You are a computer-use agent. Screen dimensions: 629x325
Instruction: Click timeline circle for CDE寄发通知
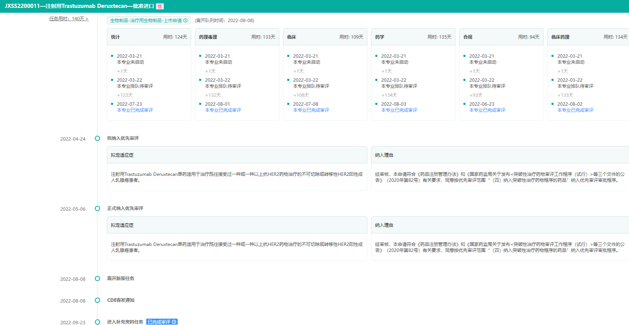(x=97, y=300)
